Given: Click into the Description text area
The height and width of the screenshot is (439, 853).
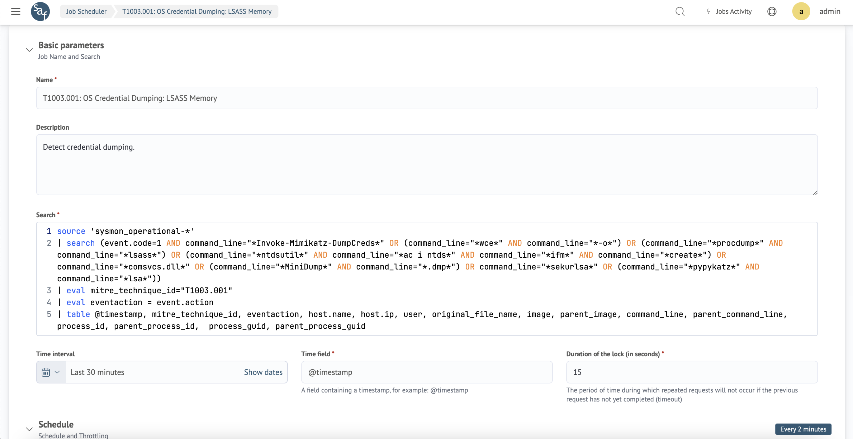Looking at the screenshot, I should pos(426,165).
